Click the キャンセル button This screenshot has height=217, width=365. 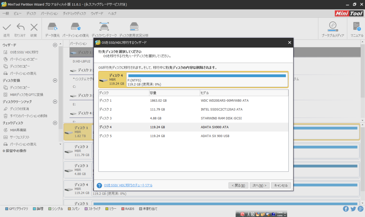(x=281, y=185)
